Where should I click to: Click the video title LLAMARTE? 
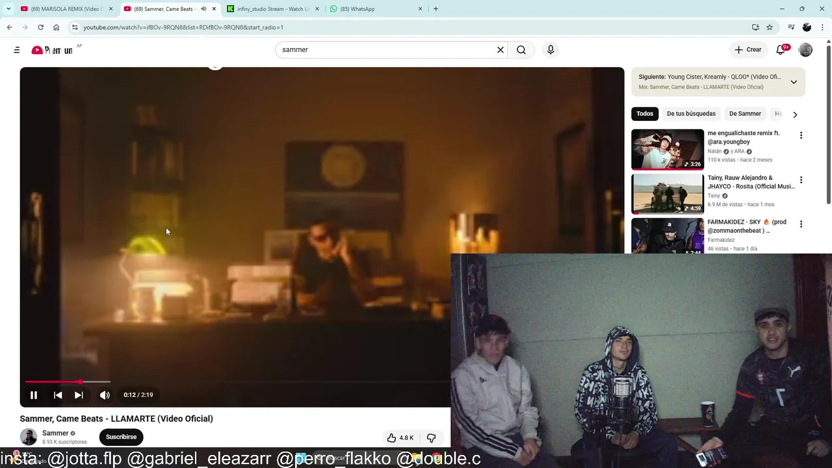point(116,419)
